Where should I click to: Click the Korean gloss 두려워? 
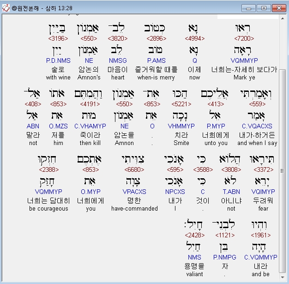click(263, 200)
